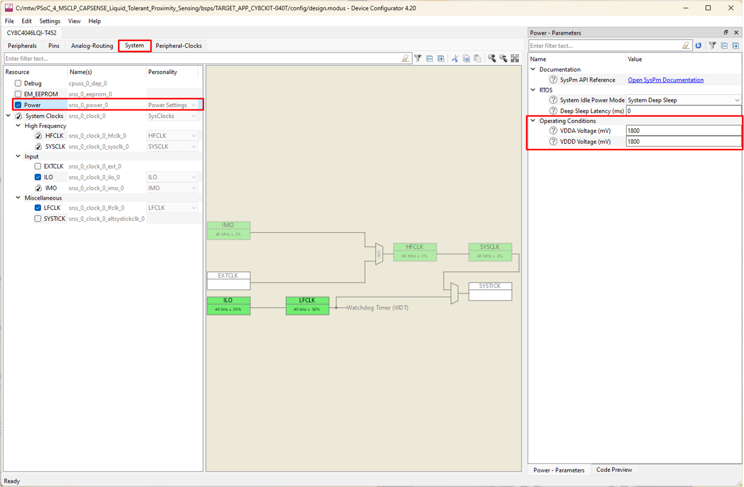Fit the clock diagram to the window
The image size is (744, 487).
(x=515, y=58)
